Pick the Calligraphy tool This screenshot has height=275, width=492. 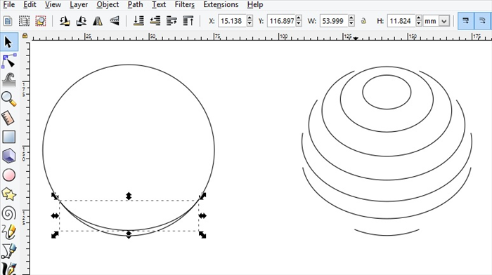pos(8,269)
